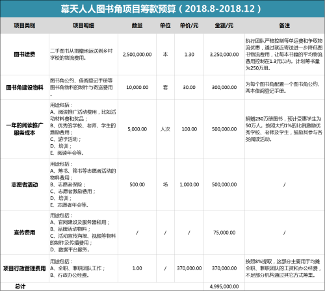Click the budget title banner
Image resolution: width=325 pixels, height=291 pixels.
tap(162, 8)
